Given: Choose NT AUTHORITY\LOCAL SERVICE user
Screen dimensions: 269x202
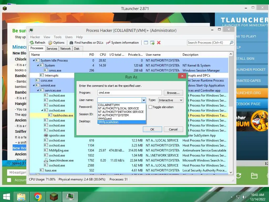Looking at the screenshot, I should (122, 108).
